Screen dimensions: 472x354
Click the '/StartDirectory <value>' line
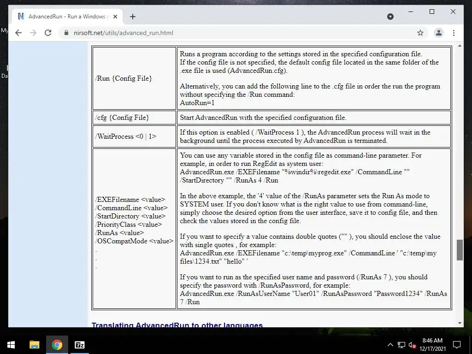[130, 216]
